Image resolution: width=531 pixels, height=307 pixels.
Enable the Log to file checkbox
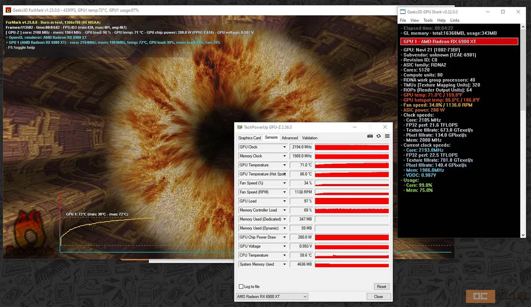242,286
